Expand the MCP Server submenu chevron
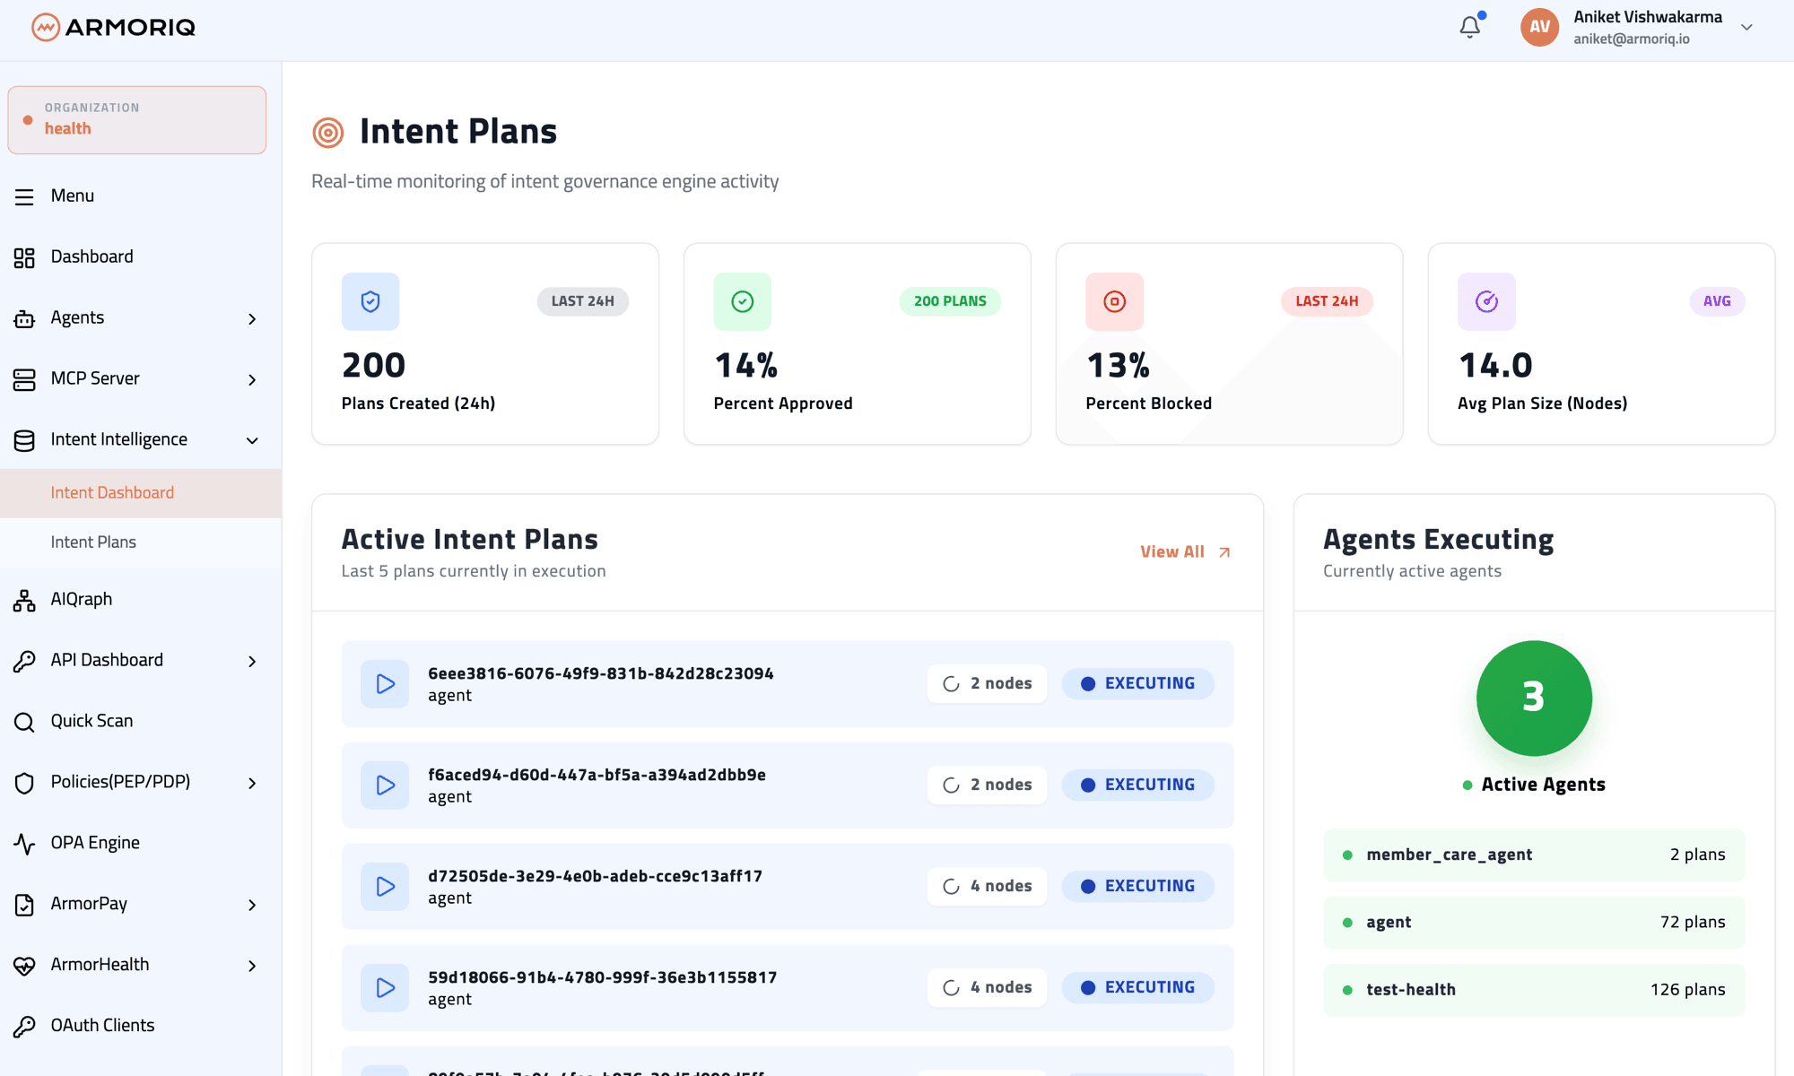 (252, 380)
